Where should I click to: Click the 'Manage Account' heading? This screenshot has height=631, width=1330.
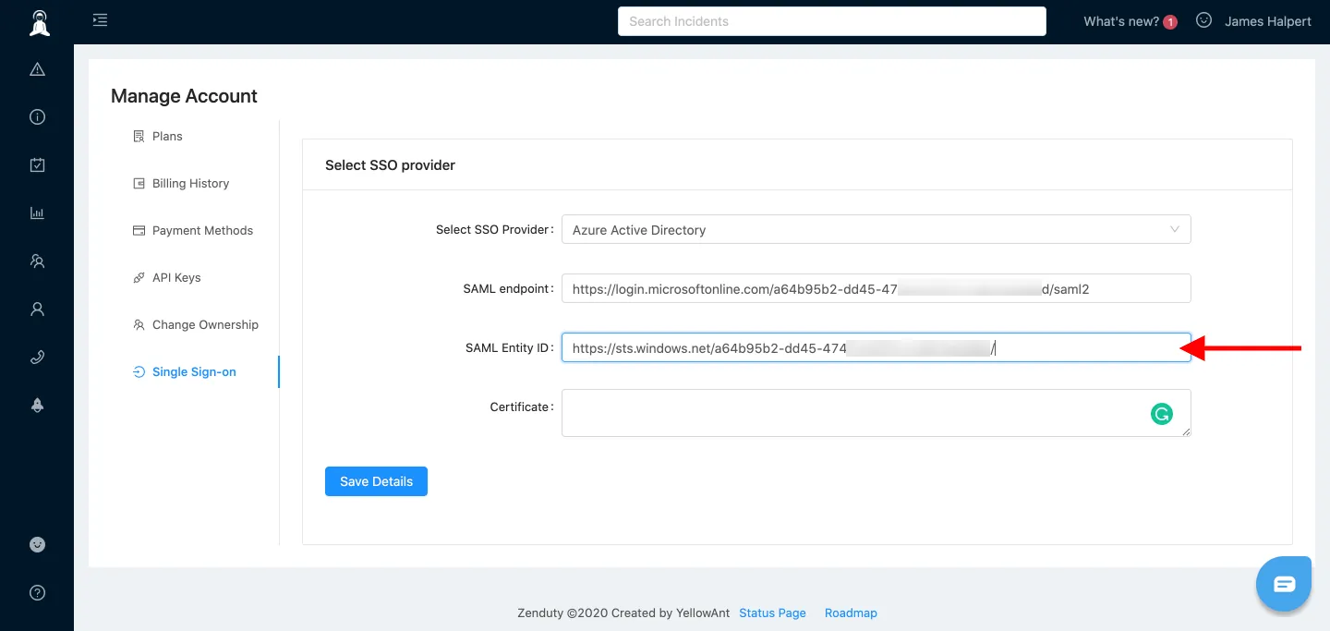click(184, 96)
